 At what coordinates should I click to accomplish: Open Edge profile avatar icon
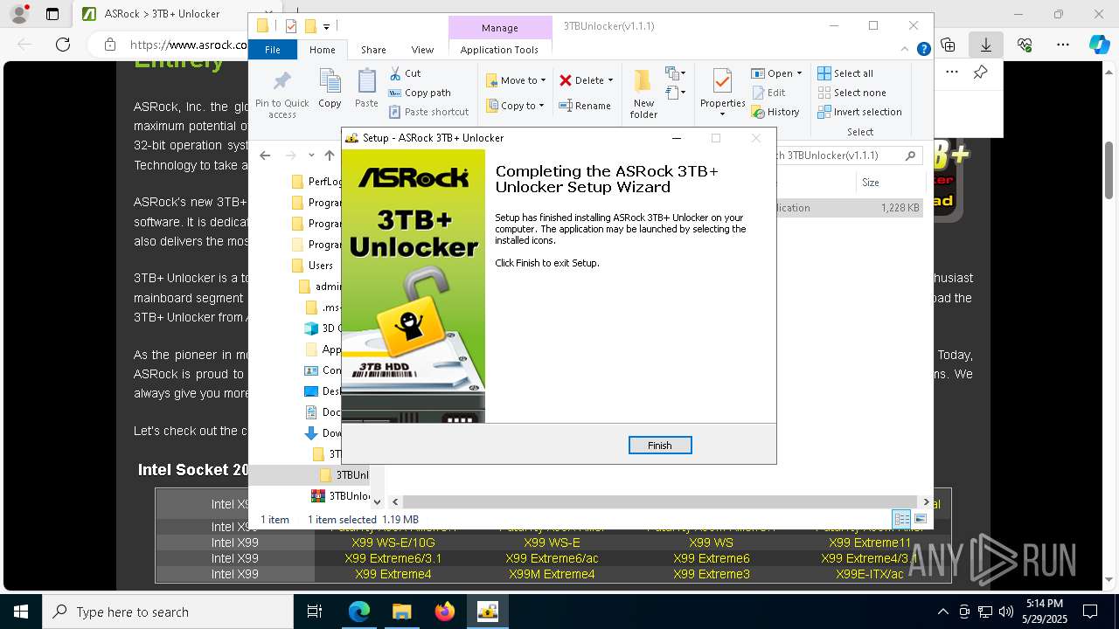(x=18, y=14)
